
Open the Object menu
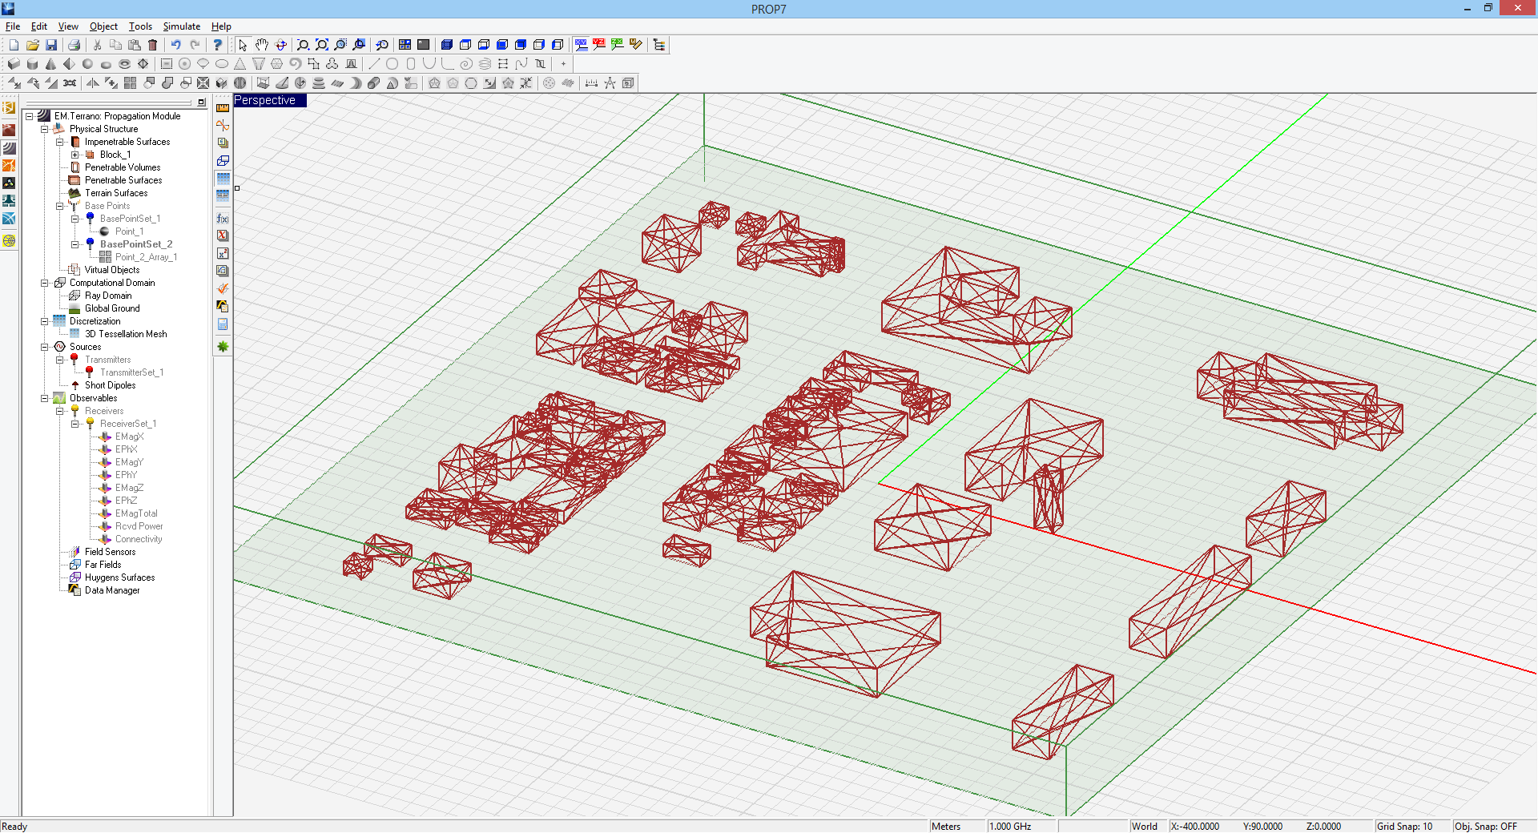[103, 26]
